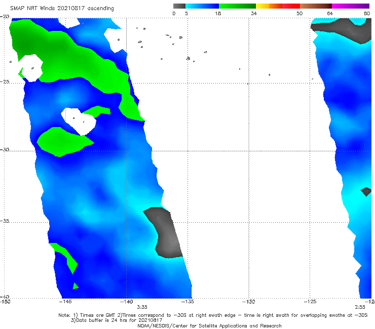
Task: Click the brown segment of the color bar
Action: 316,6
